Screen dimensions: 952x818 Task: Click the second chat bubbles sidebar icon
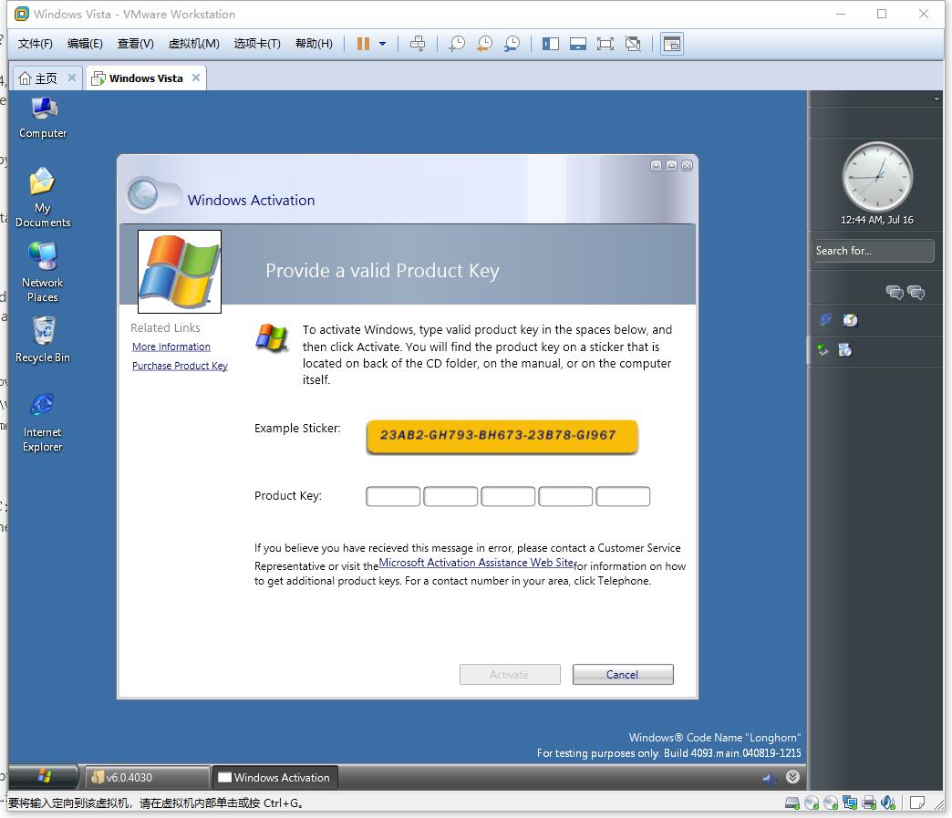[x=916, y=293]
